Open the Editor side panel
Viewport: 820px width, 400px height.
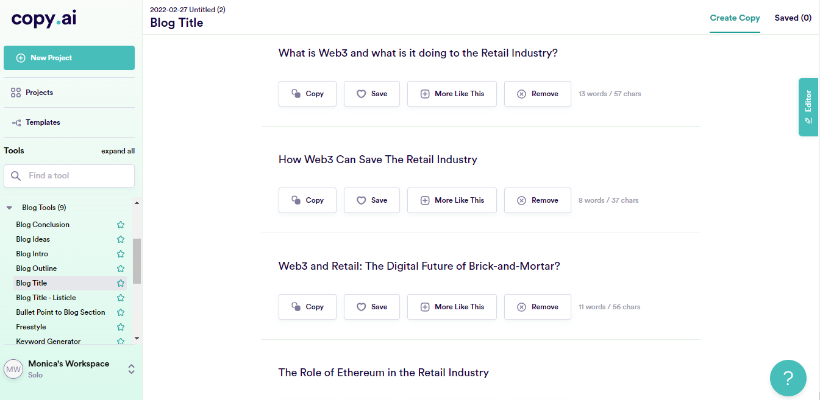tap(808, 107)
